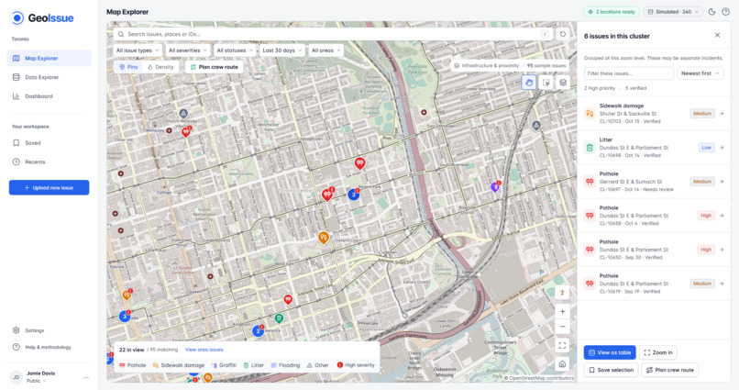Follow View area issues link
The image size is (739, 390).
pos(204,350)
